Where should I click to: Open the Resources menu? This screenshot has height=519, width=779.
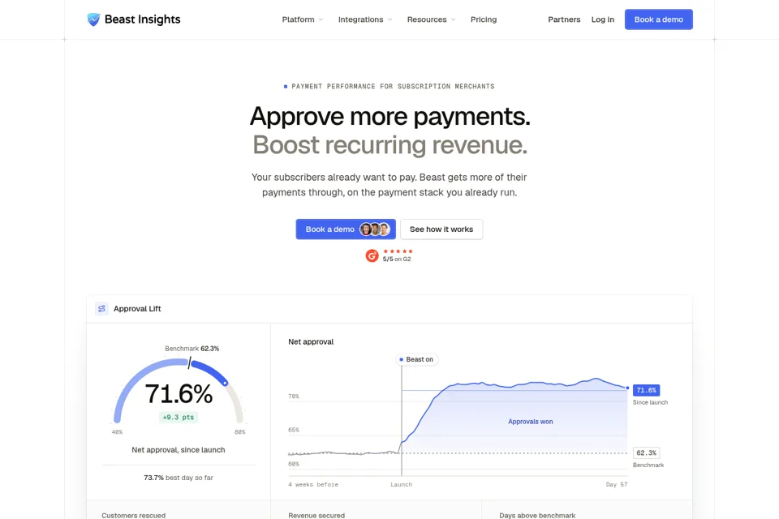(427, 19)
